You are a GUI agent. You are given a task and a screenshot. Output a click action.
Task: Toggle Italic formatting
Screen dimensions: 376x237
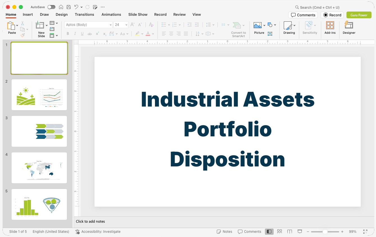pos(75,34)
